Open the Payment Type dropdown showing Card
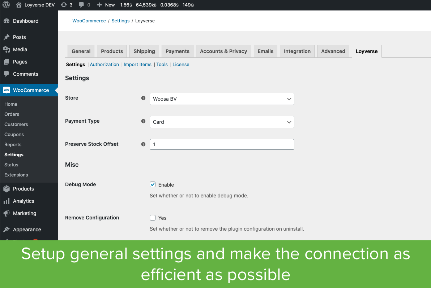 222,122
